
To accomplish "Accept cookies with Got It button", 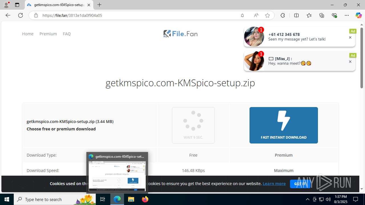I will pos(300,184).
